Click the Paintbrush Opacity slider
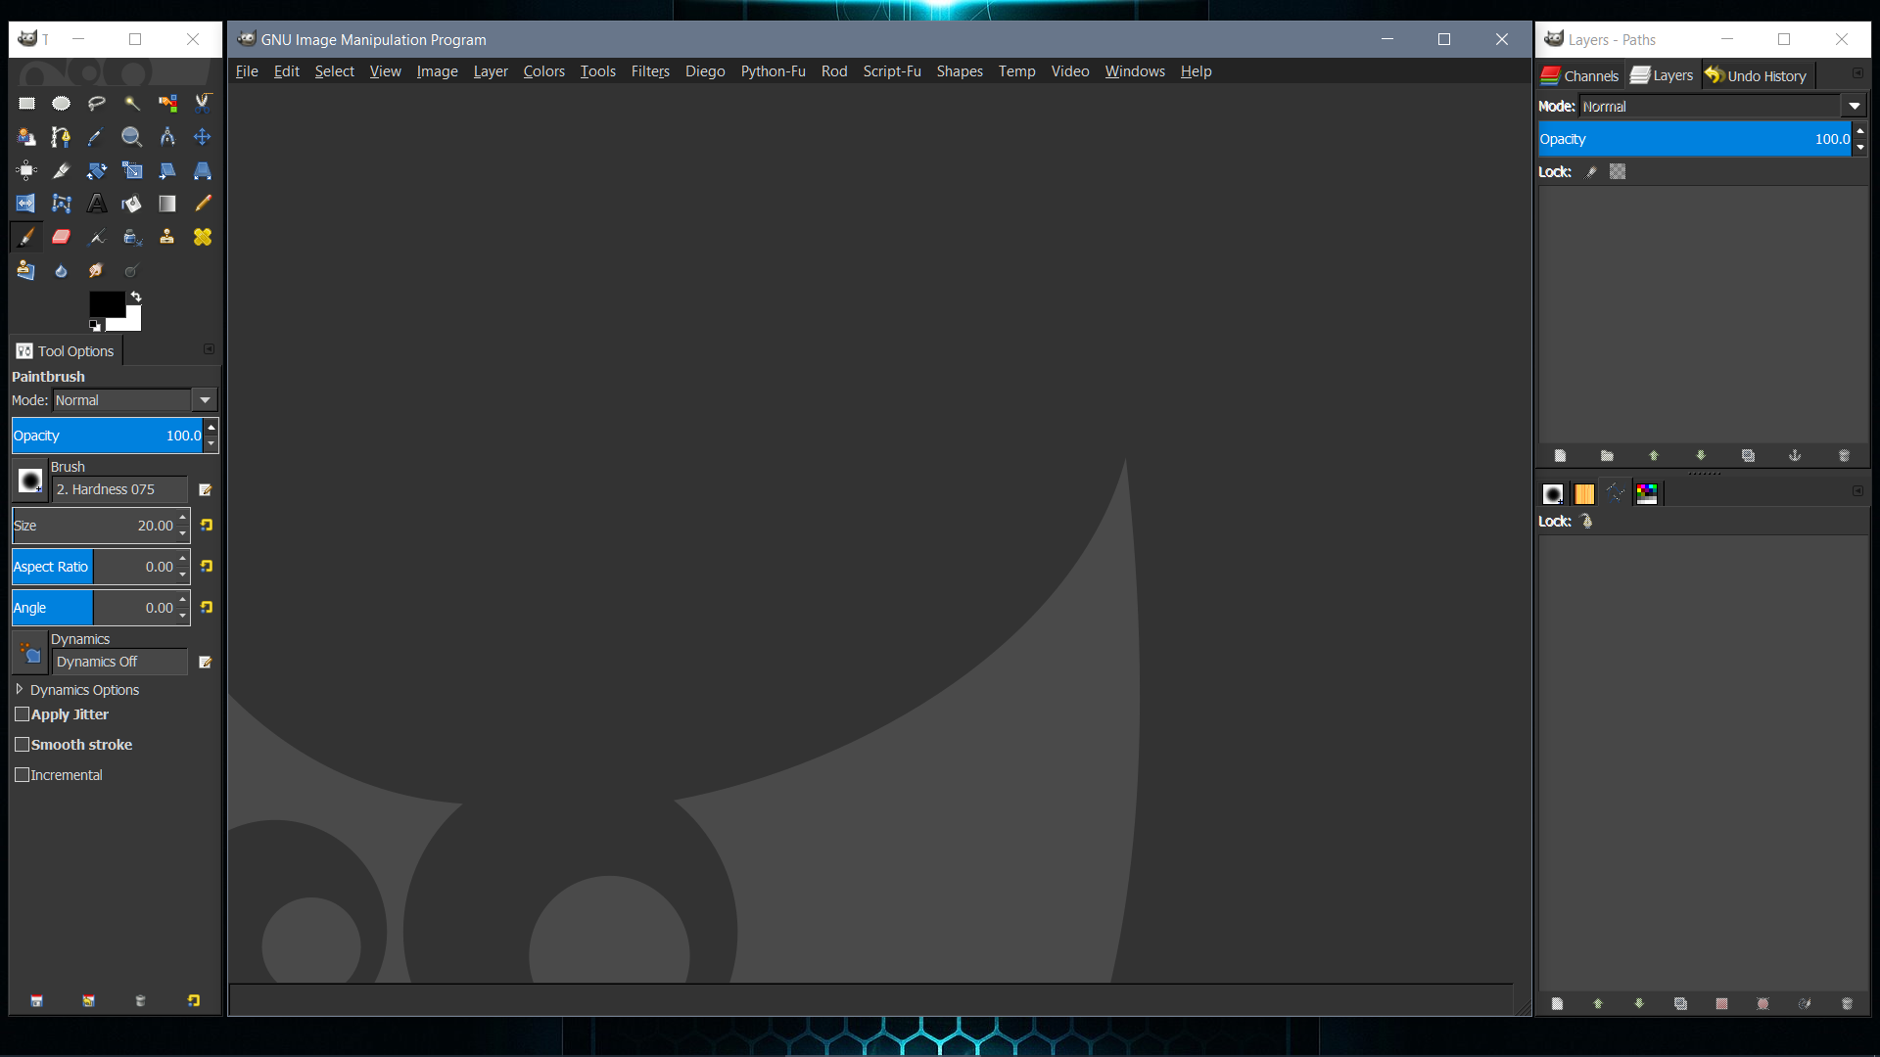This screenshot has height=1057, width=1880. pos(108,436)
